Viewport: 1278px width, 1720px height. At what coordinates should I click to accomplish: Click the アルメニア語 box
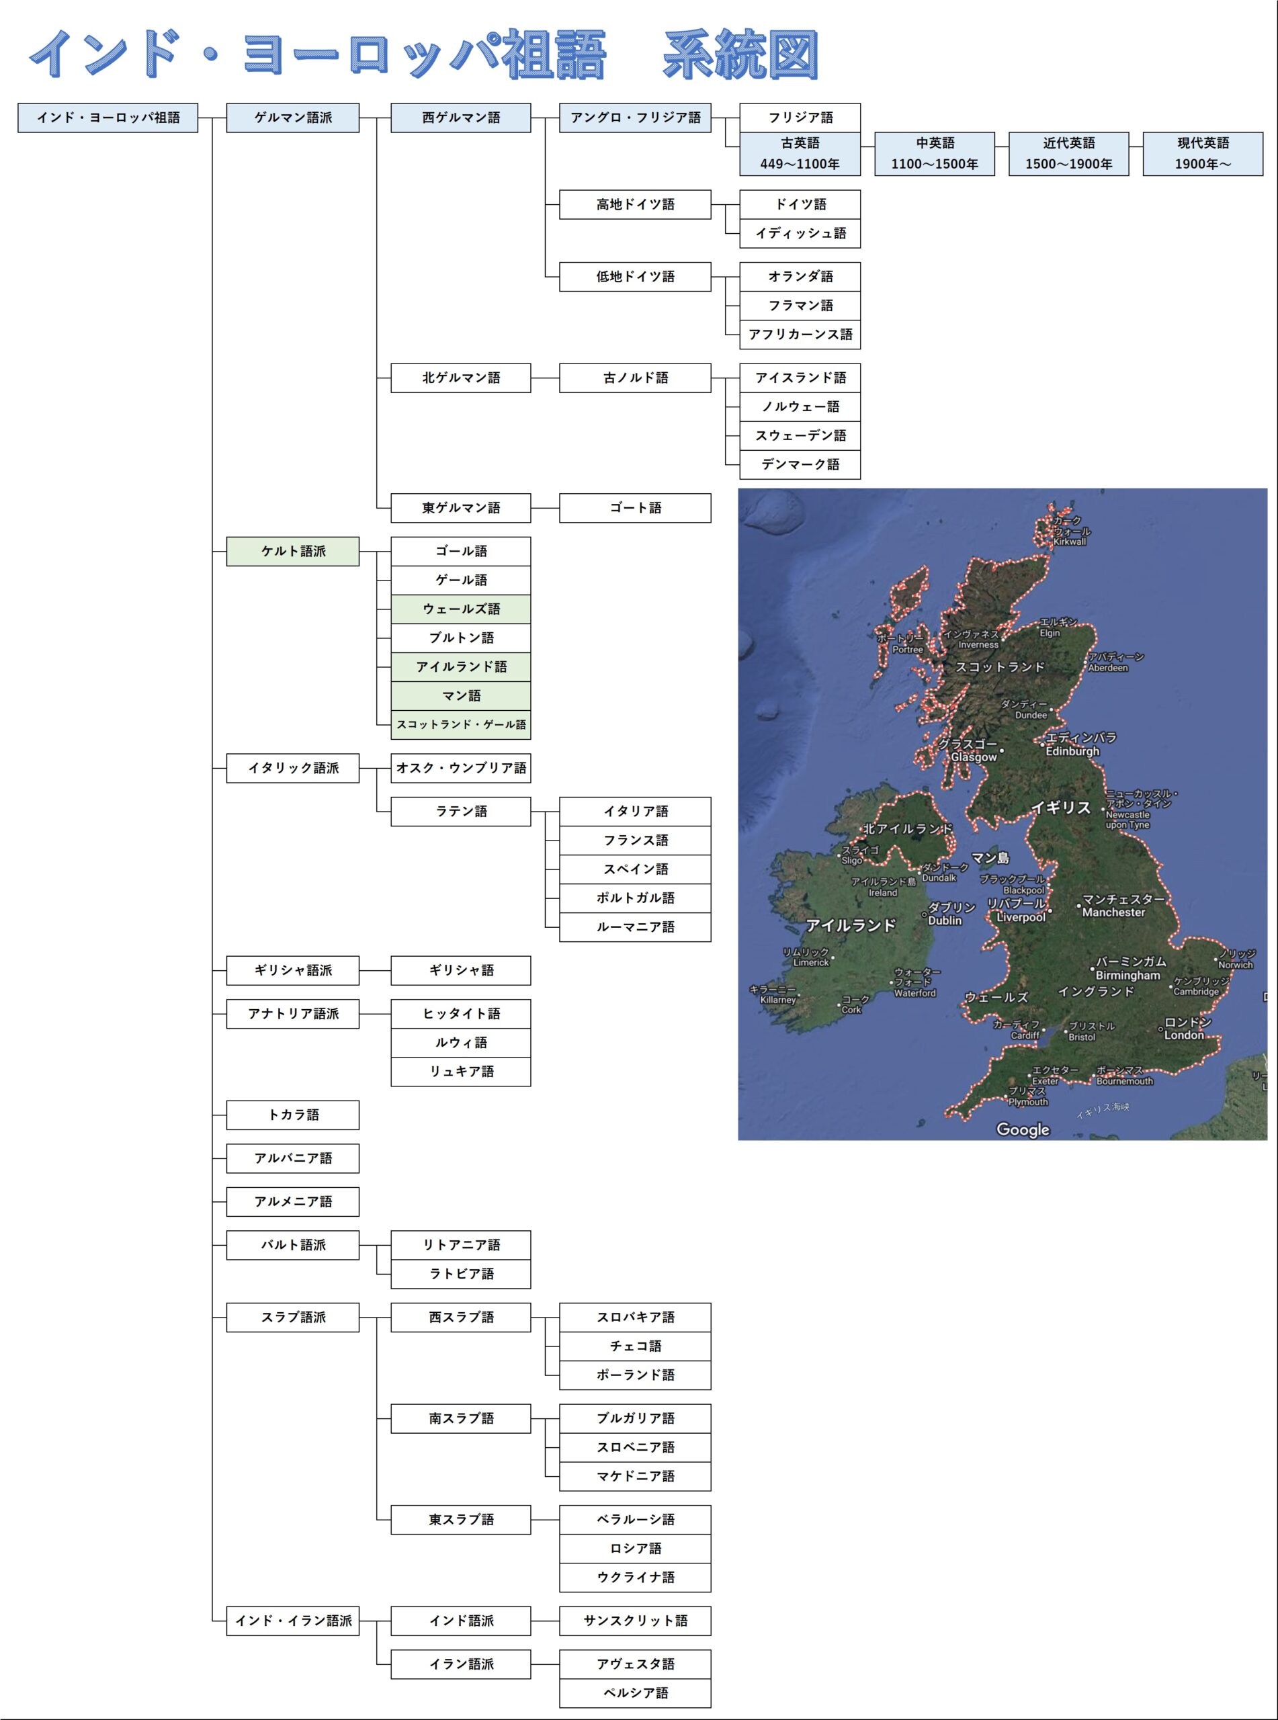pyautogui.click(x=292, y=1202)
